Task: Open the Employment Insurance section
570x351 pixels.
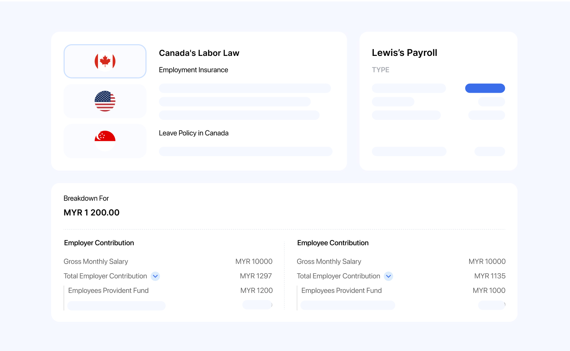Action: click(x=193, y=70)
